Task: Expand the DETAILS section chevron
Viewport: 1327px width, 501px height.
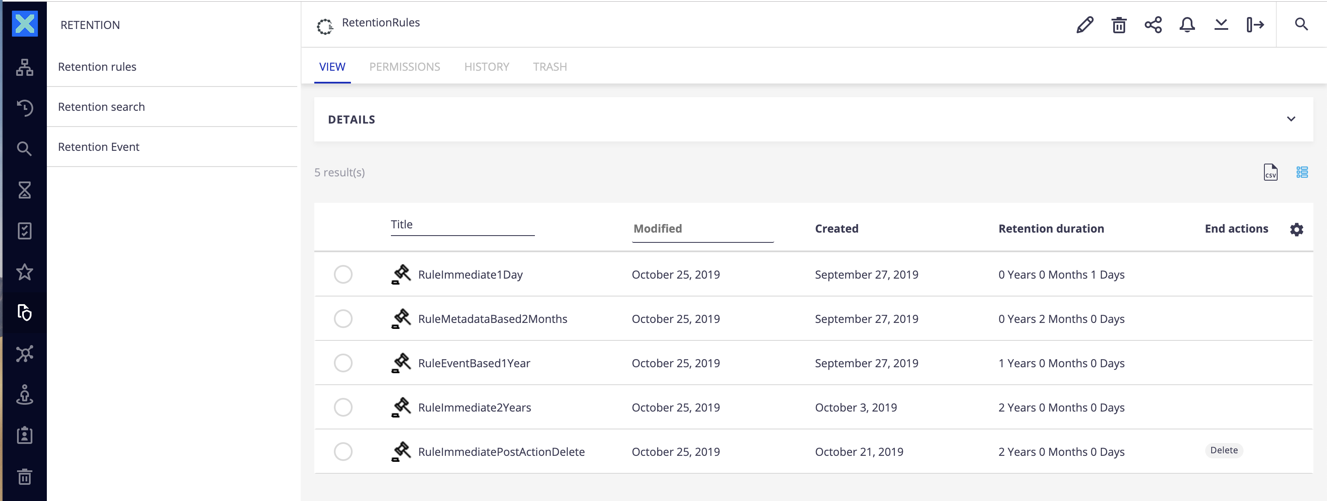Action: point(1290,120)
